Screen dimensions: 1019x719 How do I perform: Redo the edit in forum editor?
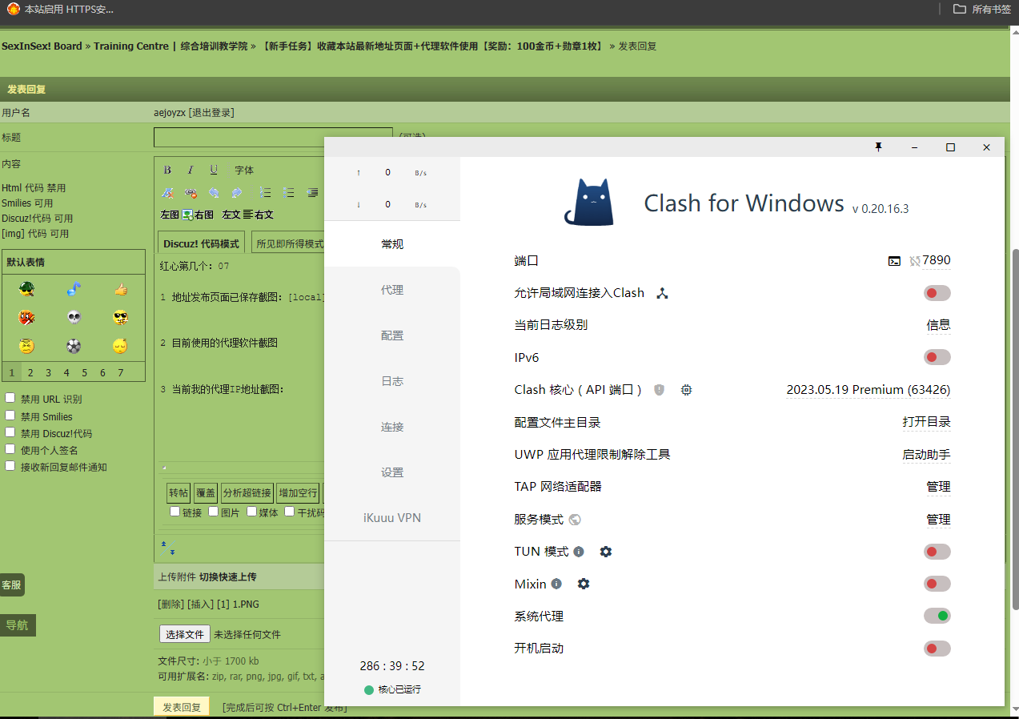click(237, 193)
